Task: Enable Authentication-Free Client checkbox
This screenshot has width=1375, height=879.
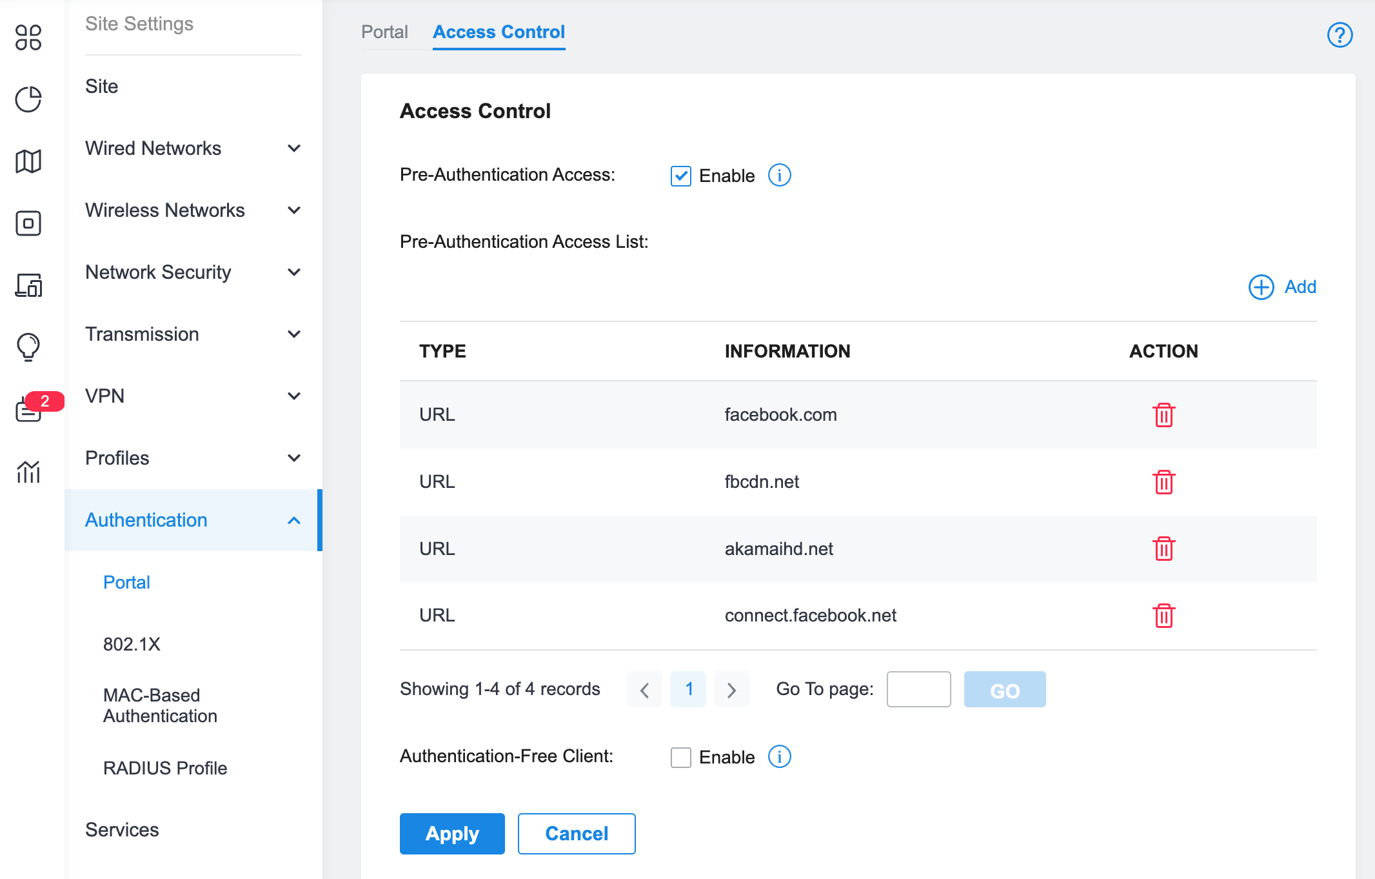Action: click(x=680, y=757)
